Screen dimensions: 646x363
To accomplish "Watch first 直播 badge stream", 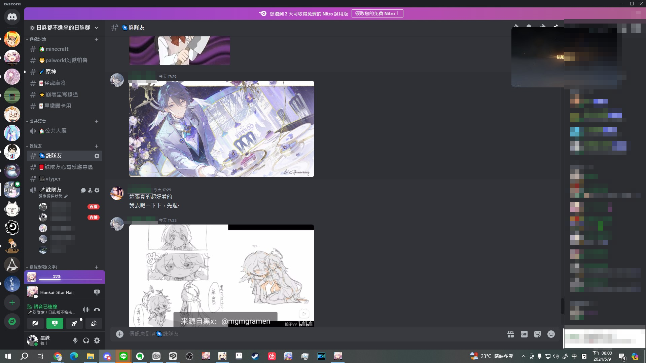I will (x=93, y=207).
